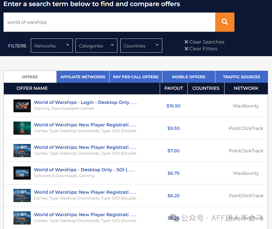The width and height of the screenshot is (272, 229).
Task: Focus the 'world of warships' search field
Action: (x=109, y=22)
